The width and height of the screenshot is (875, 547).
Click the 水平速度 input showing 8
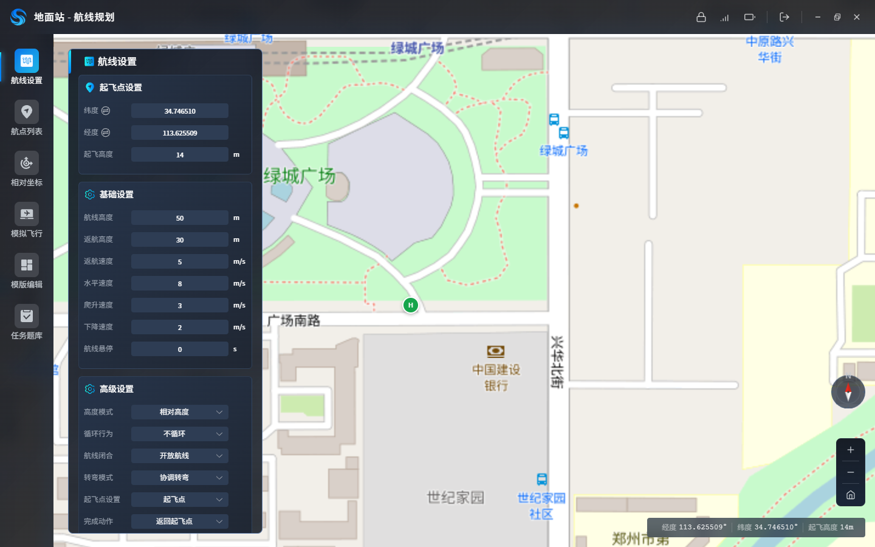point(180,283)
